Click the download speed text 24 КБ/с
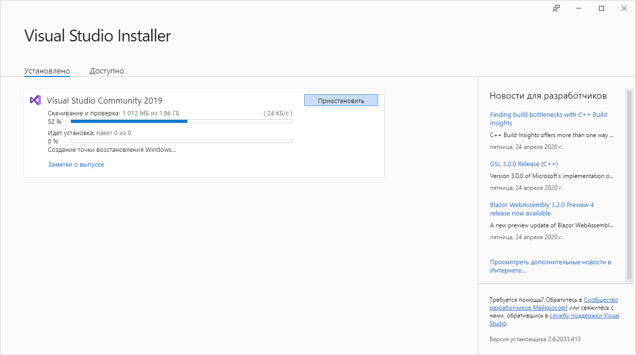This screenshot has width=636, height=355. click(278, 113)
